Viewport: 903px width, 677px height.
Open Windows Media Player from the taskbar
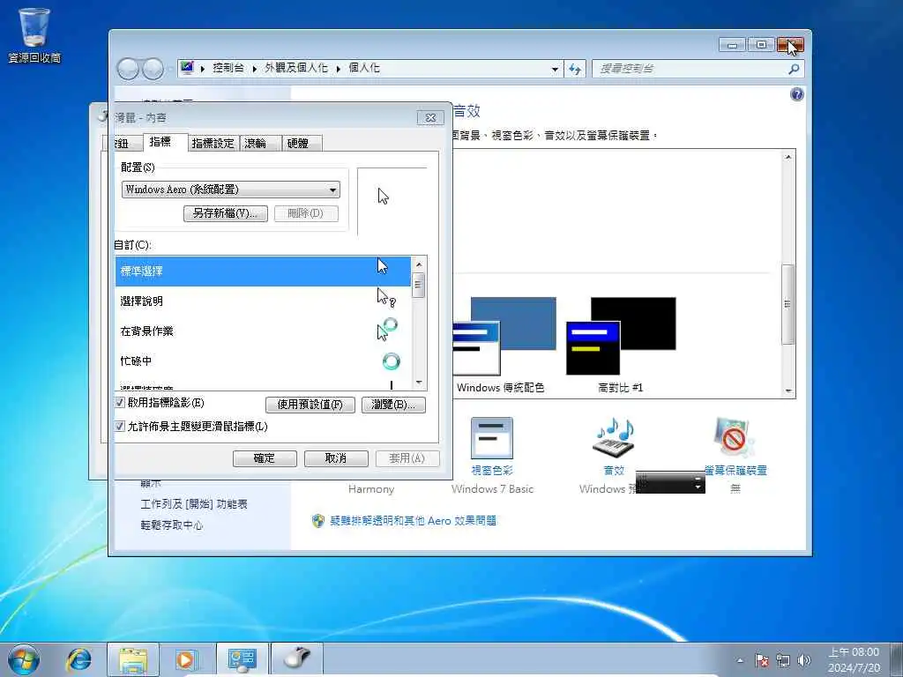coord(186,659)
